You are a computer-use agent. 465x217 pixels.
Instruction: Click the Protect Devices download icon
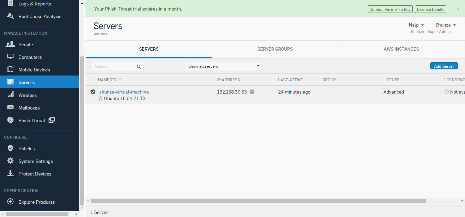coord(11,173)
